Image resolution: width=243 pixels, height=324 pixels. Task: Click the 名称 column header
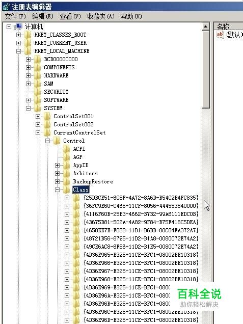click(x=228, y=26)
